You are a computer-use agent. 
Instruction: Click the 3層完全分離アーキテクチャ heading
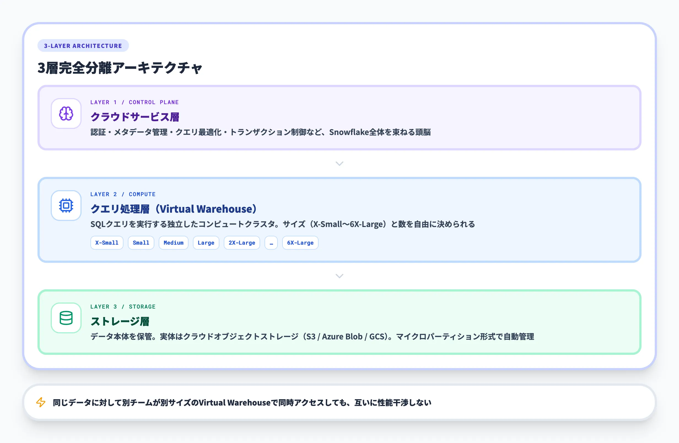120,67
